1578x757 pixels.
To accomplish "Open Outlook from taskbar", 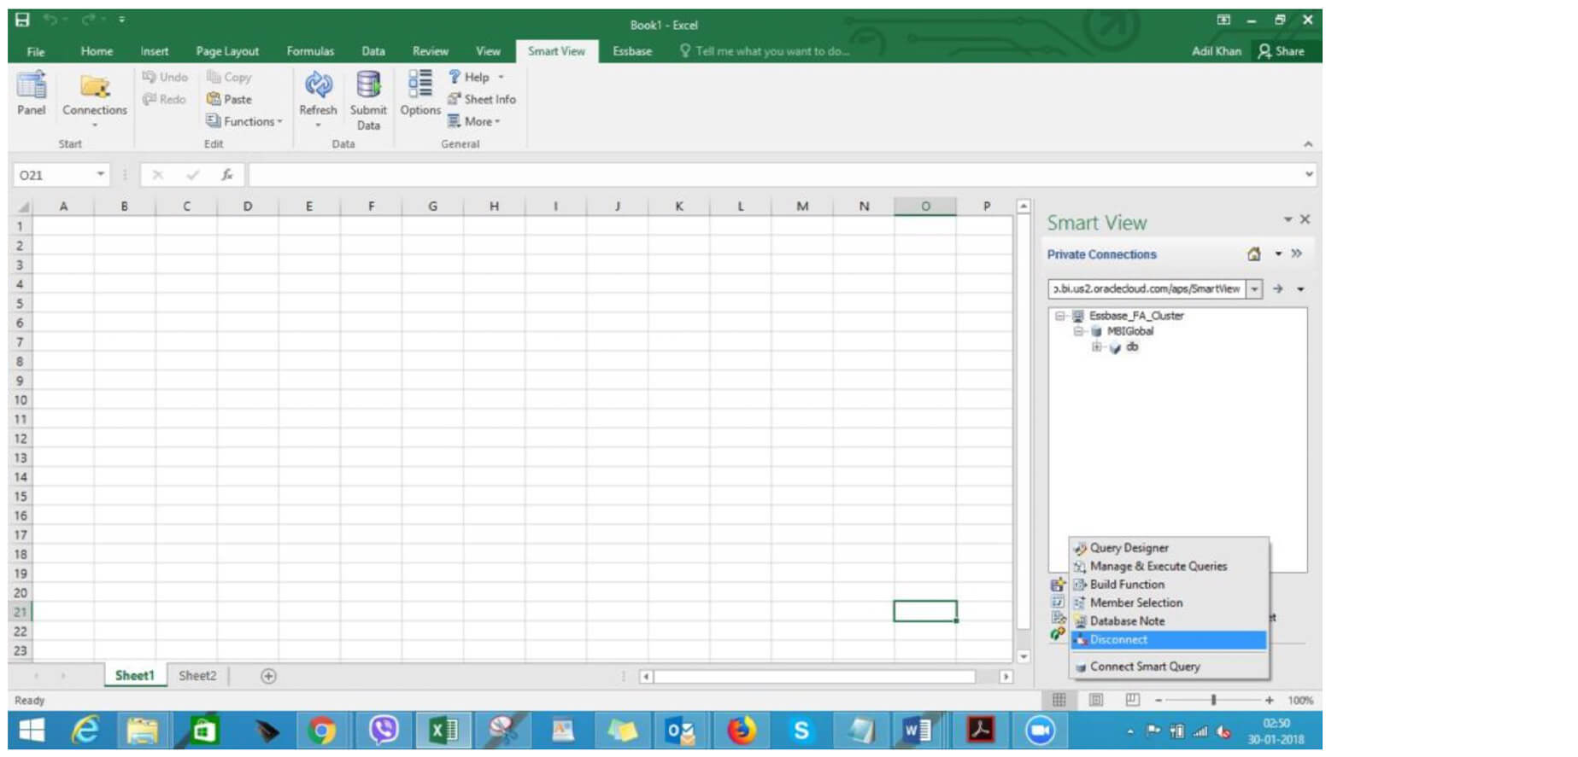I will (x=681, y=731).
